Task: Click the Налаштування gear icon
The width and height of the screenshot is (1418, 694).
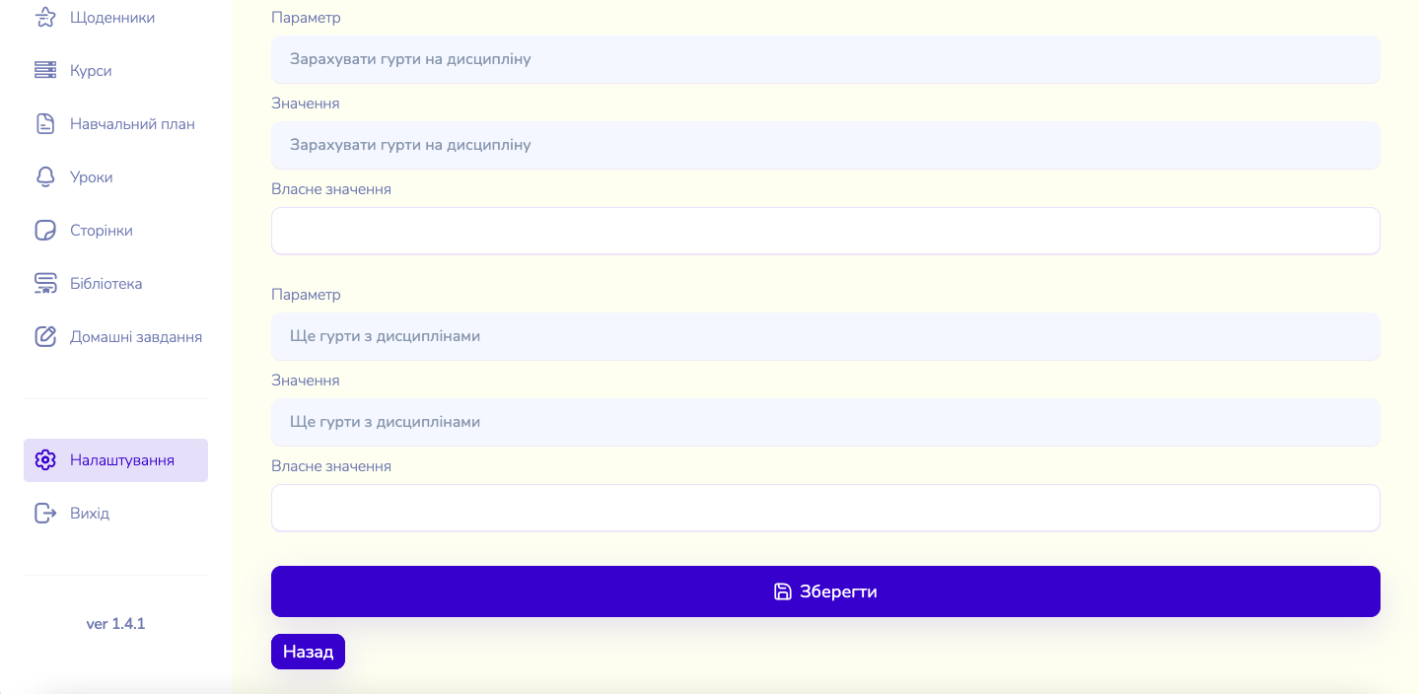Action: [45, 460]
